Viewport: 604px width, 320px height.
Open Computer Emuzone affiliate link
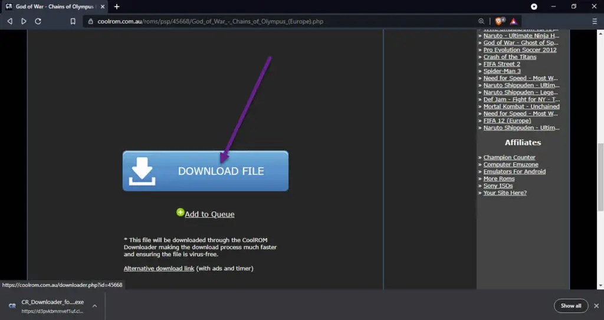click(511, 165)
